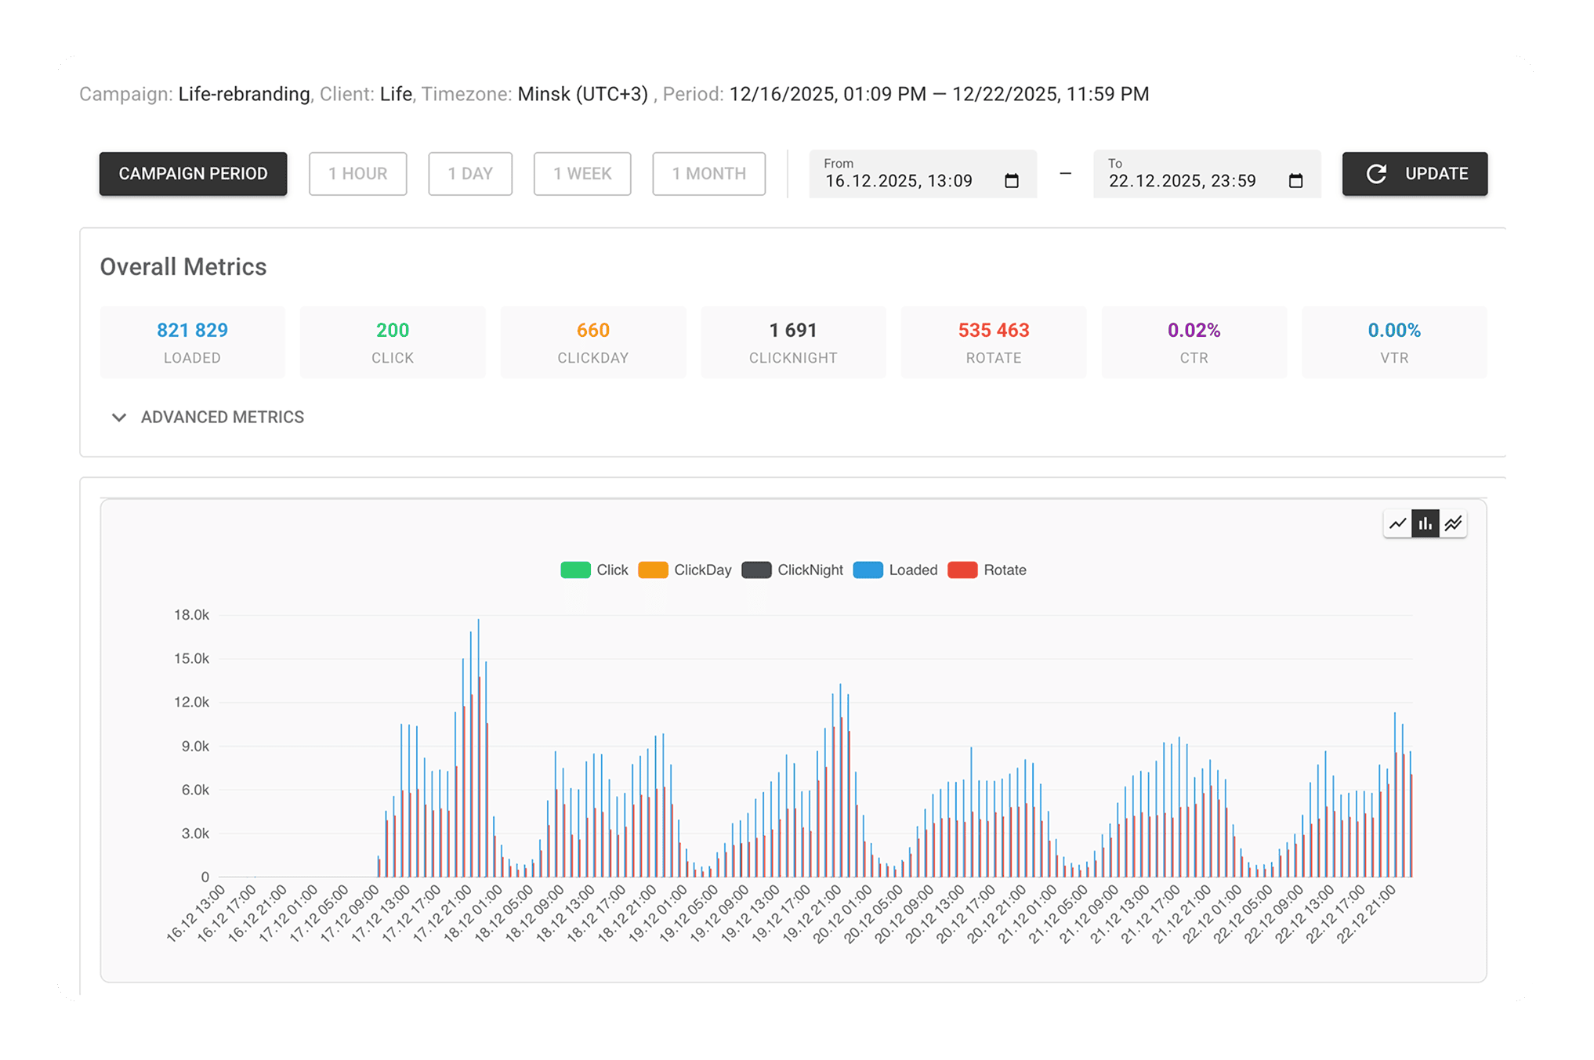Choose the 1 Month interval
Viewport: 1594px width, 1060px height.
(x=708, y=174)
